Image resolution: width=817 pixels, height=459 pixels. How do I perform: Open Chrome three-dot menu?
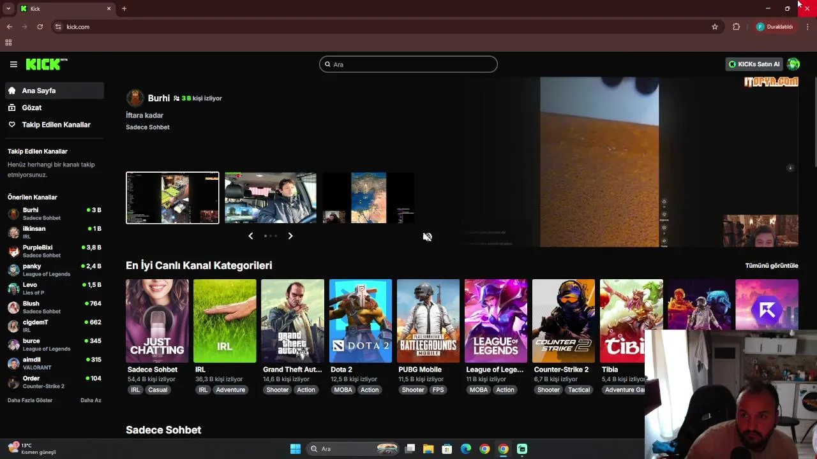coord(808,27)
